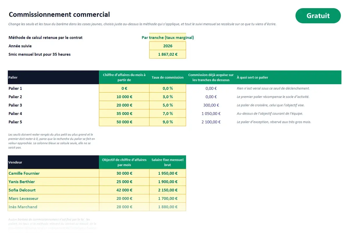Click the Palier 1 acquired commission value 0,00 €
Viewport: 349px width, 233px height.
(211, 88)
